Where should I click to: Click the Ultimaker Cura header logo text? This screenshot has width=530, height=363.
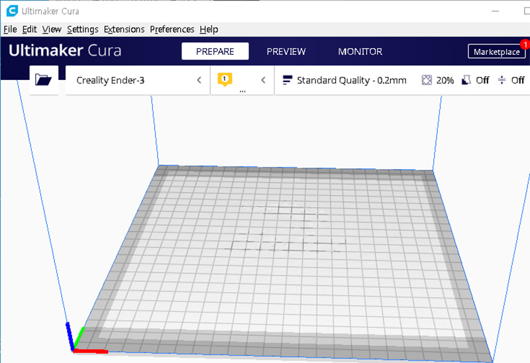(x=65, y=51)
